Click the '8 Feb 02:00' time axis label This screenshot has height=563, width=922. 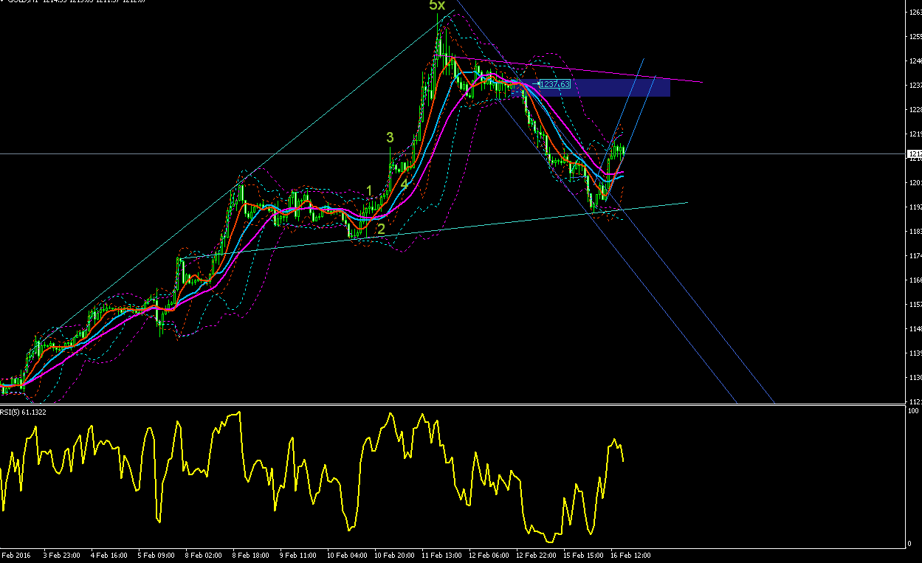point(203,554)
